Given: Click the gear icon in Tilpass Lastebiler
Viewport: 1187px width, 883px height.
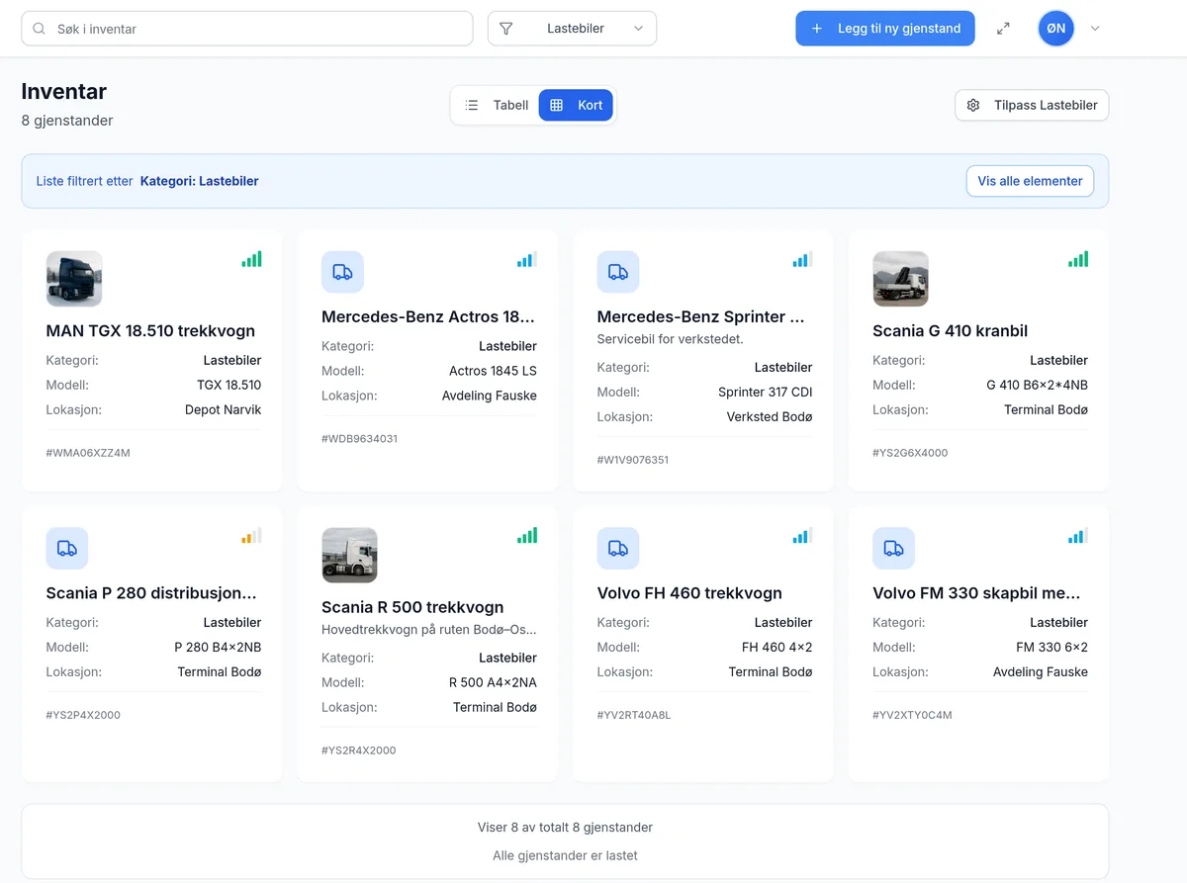Looking at the screenshot, I should [x=973, y=105].
